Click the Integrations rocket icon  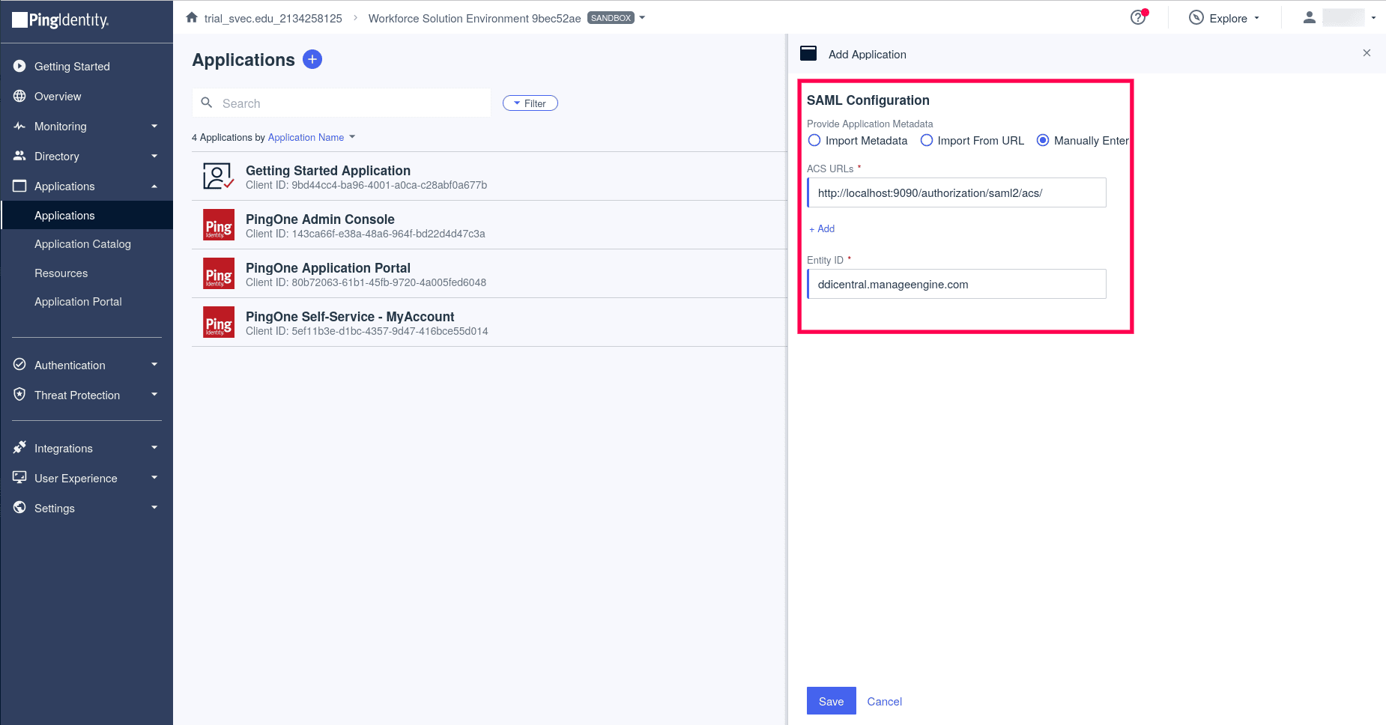click(20, 448)
